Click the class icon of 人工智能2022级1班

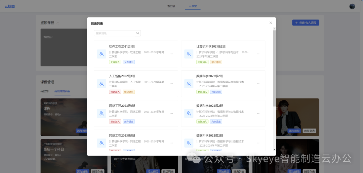point(102,84)
